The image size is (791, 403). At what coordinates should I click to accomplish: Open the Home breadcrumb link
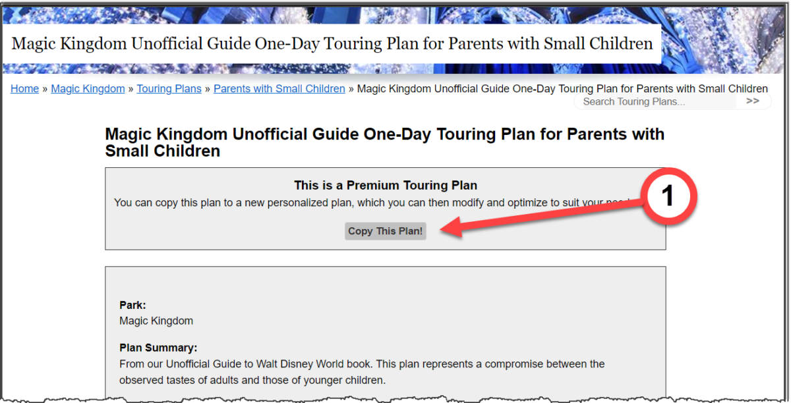click(24, 88)
